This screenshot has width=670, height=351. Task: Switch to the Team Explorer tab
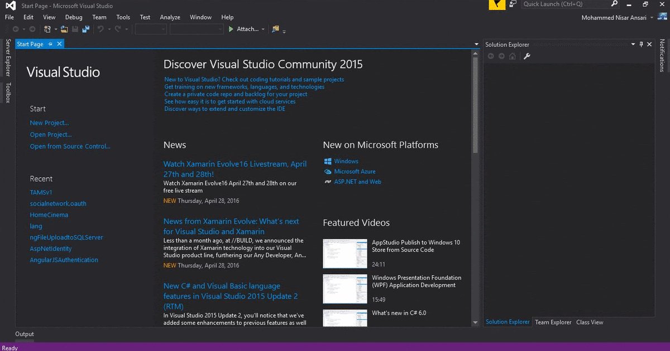click(553, 322)
